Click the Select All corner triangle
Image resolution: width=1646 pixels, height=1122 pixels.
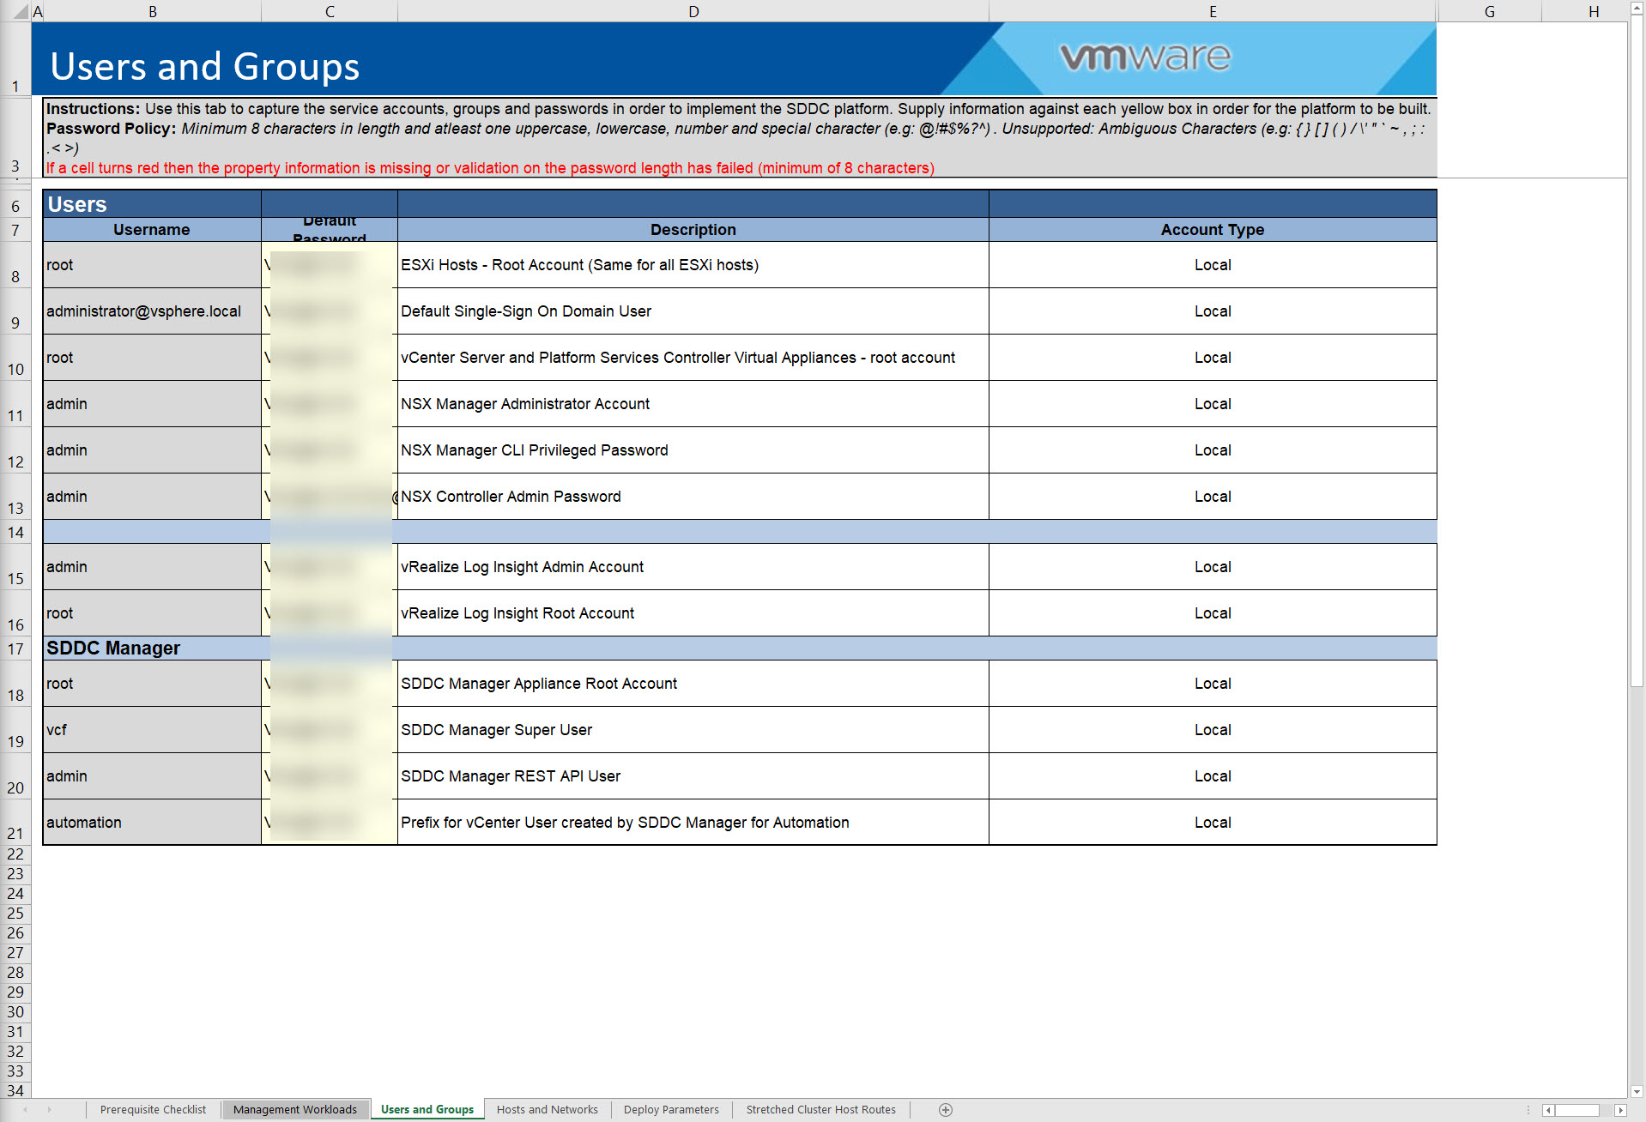(20, 12)
